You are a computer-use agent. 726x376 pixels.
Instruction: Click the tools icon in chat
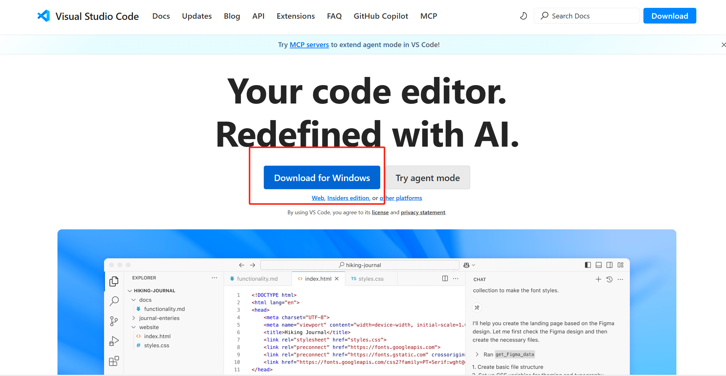click(x=477, y=307)
